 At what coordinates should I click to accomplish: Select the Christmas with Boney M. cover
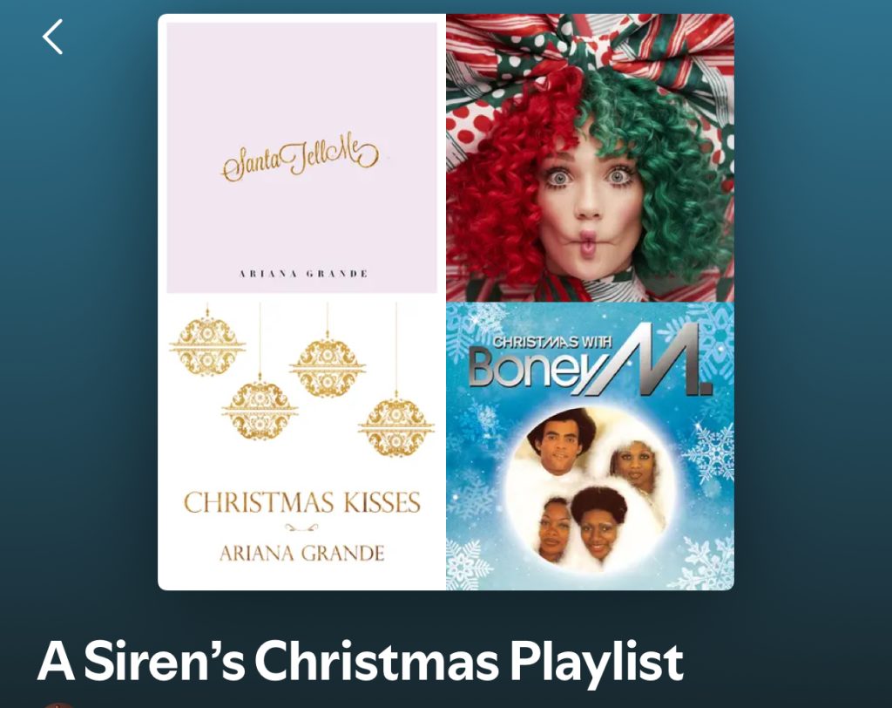pyautogui.click(x=590, y=446)
